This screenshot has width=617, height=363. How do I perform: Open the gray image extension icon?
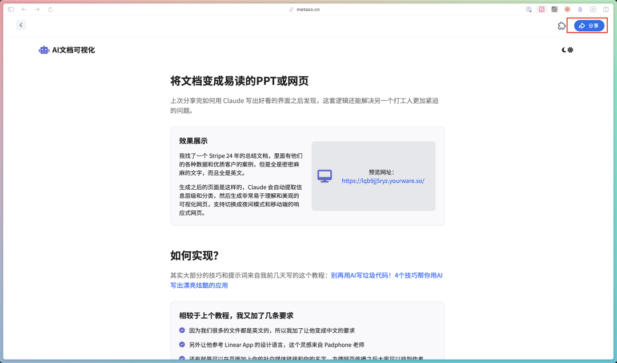(x=554, y=10)
